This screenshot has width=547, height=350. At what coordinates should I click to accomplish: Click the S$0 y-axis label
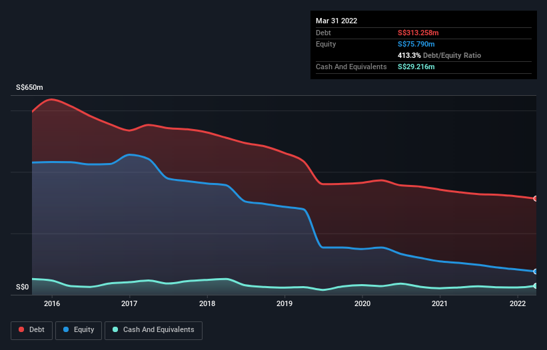click(x=23, y=287)
